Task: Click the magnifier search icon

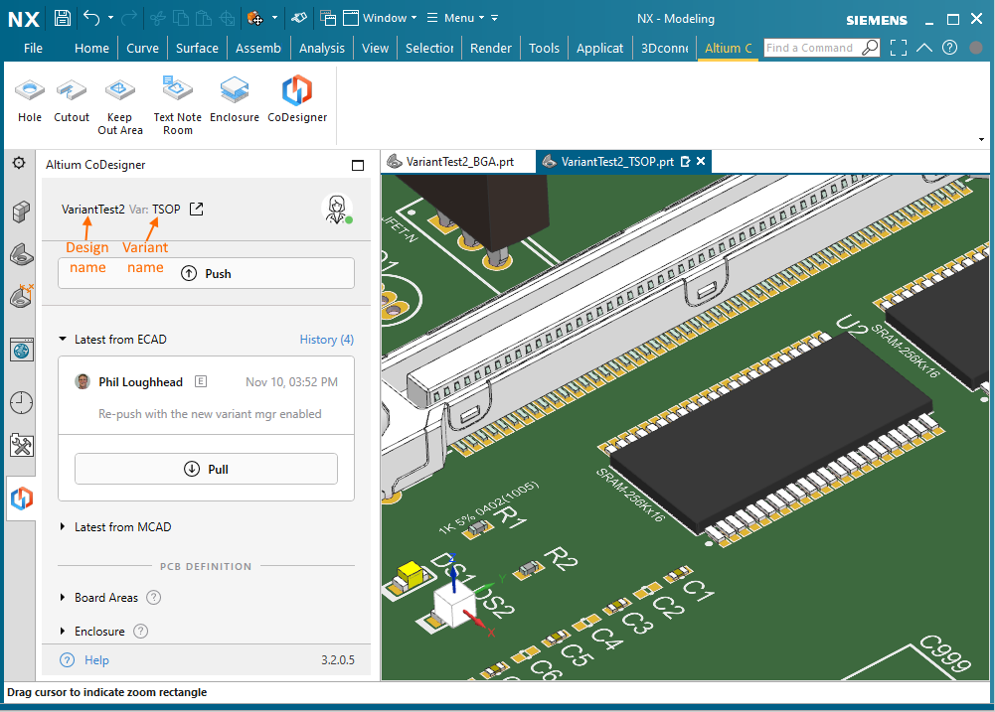Action: [x=870, y=48]
